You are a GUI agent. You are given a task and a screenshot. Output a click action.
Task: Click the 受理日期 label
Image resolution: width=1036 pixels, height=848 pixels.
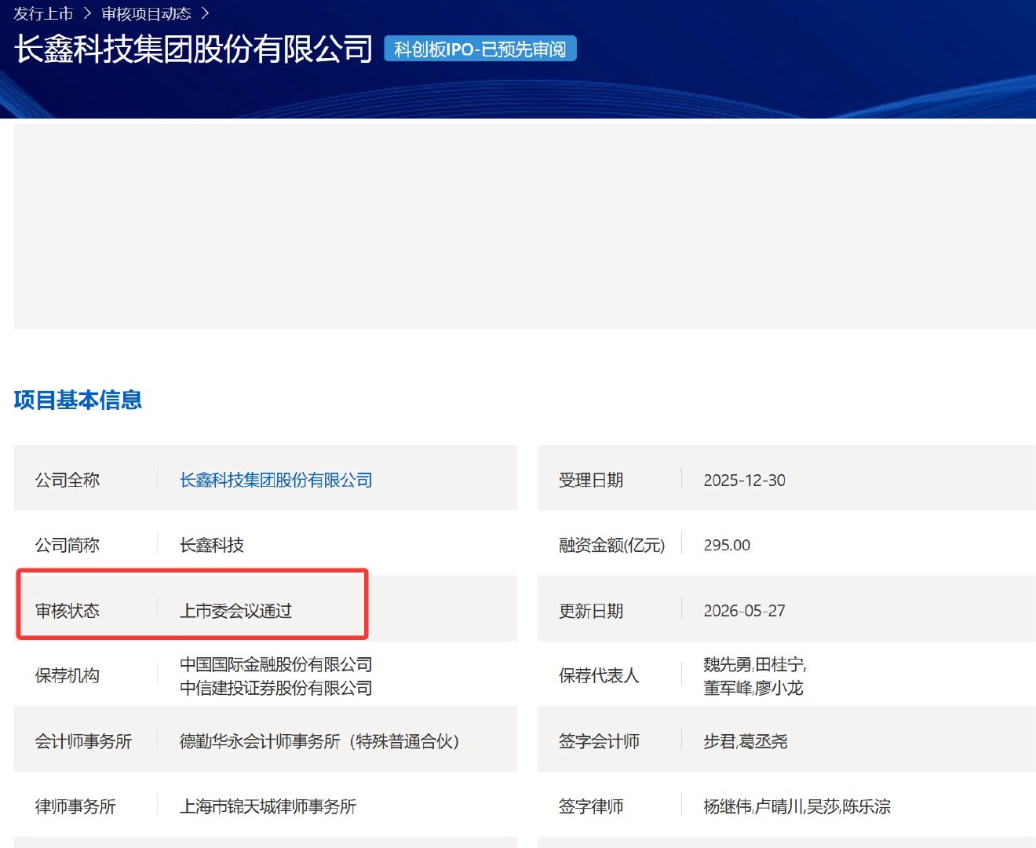591,480
